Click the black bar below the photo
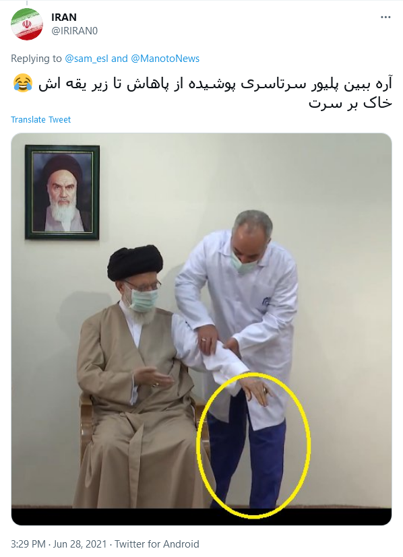Viewport: 403px width, 557px height. (201, 517)
